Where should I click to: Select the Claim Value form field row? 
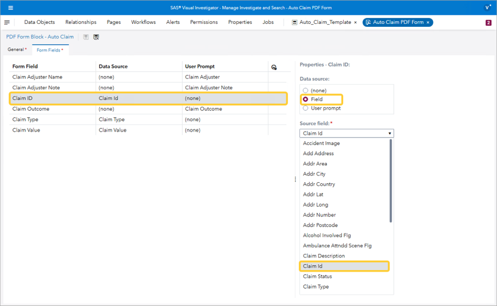148,130
